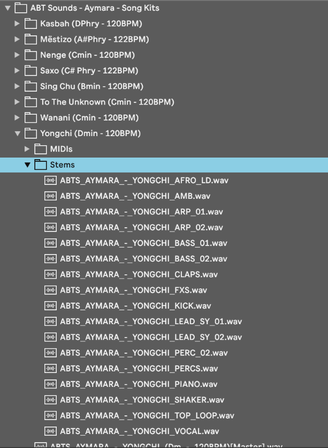Click the audio icon beside YONGCHI_CLAPS.wav
The image size is (328, 448).
[50, 274]
